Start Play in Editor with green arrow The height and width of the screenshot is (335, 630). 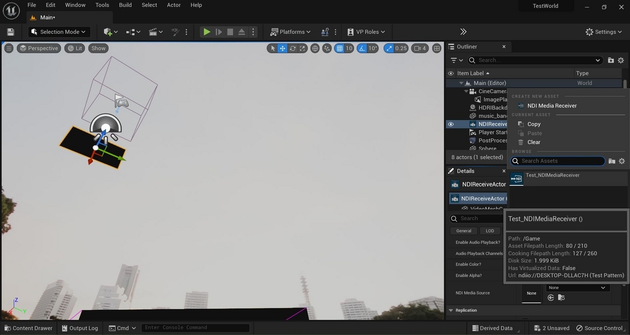pos(207,32)
